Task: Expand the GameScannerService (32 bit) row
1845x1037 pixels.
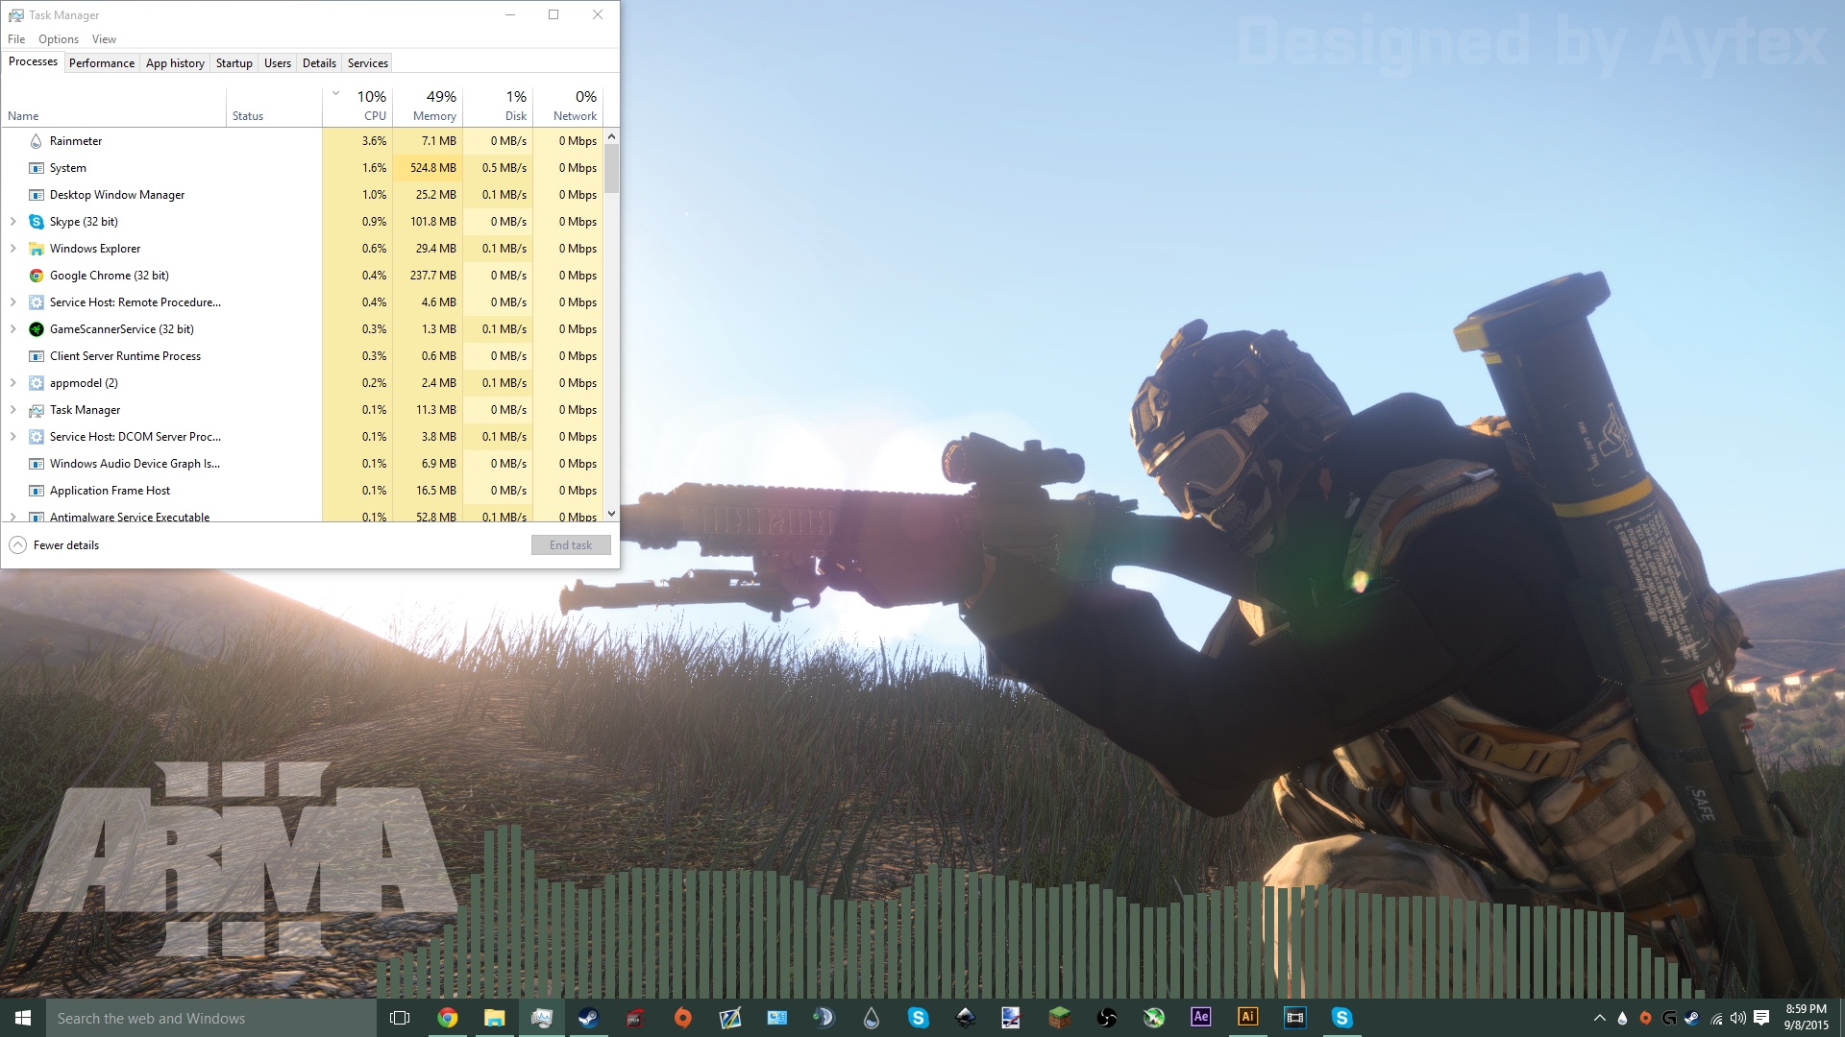Action: [13, 329]
